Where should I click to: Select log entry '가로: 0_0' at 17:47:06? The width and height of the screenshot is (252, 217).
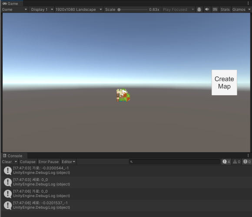126,194
